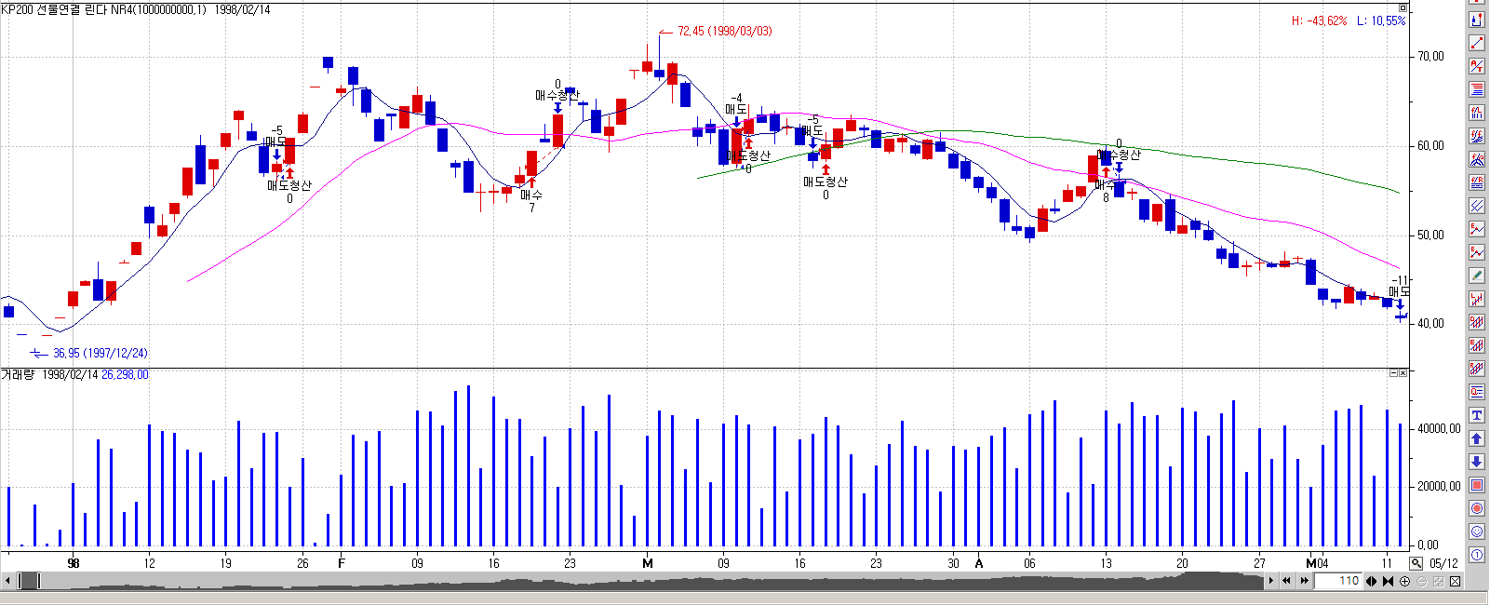The width and height of the screenshot is (1490, 606).
Task: Click the horizontal lines tool icon
Action: pyautogui.click(x=1477, y=89)
